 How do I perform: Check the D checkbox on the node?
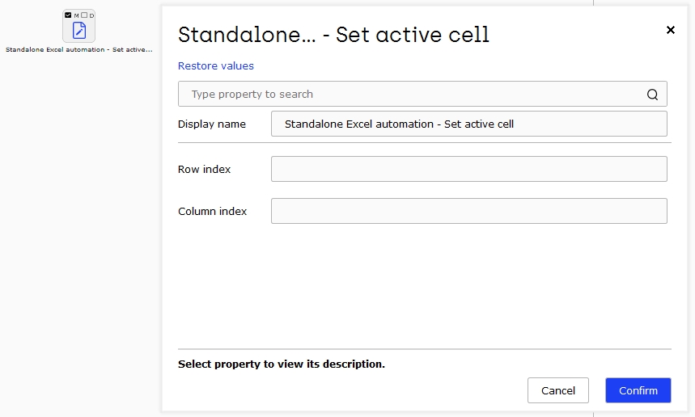point(84,15)
